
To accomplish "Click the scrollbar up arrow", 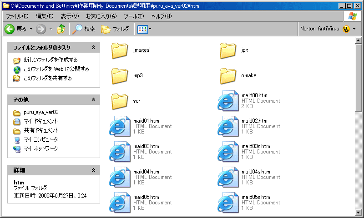I will pyautogui.click(x=358, y=40).
